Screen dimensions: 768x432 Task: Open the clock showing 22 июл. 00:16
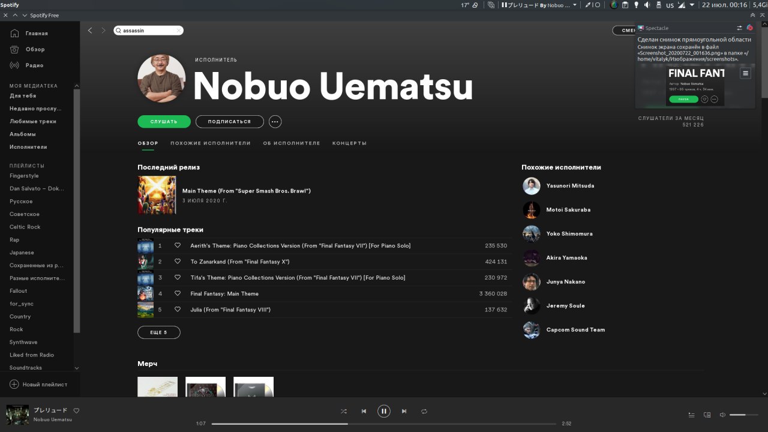coord(724,5)
